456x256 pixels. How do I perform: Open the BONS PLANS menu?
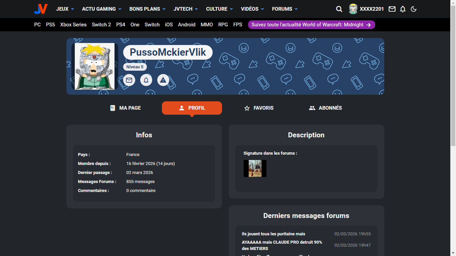pos(147,9)
